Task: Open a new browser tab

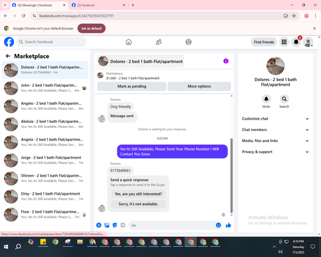Action: click(x=133, y=5)
